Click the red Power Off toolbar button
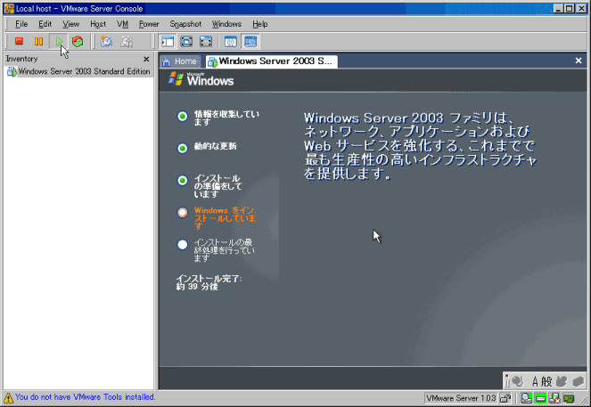 [x=19, y=42]
